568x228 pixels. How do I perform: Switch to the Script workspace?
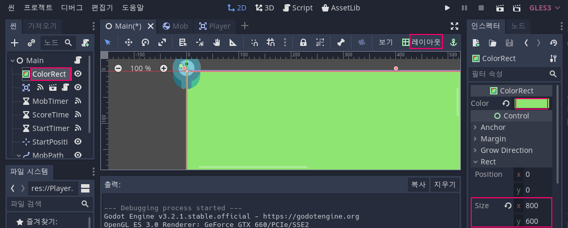298,8
